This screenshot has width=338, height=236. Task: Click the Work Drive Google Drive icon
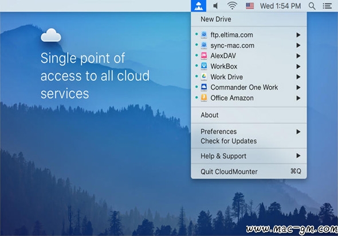tap(204, 77)
